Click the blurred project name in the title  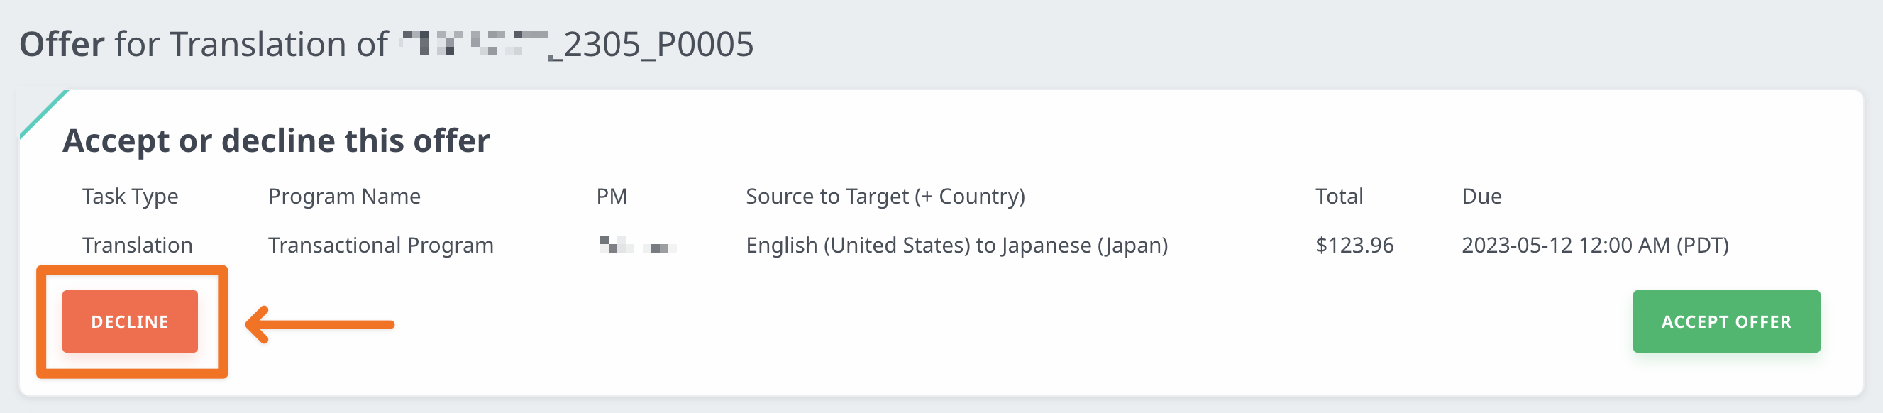tap(474, 44)
